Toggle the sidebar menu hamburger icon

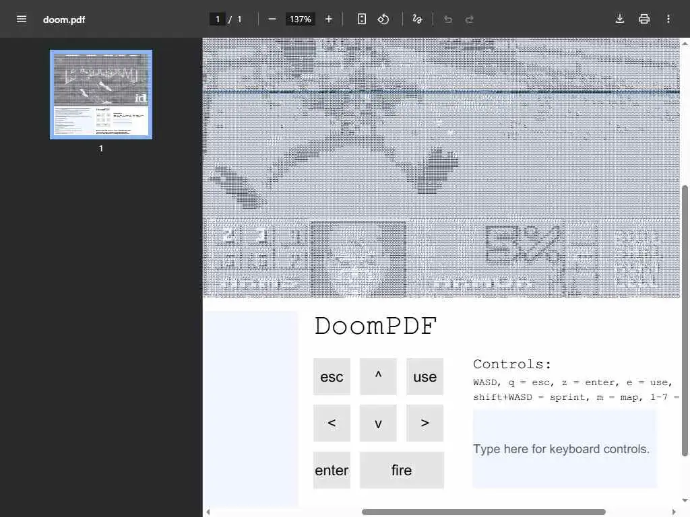click(x=21, y=19)
